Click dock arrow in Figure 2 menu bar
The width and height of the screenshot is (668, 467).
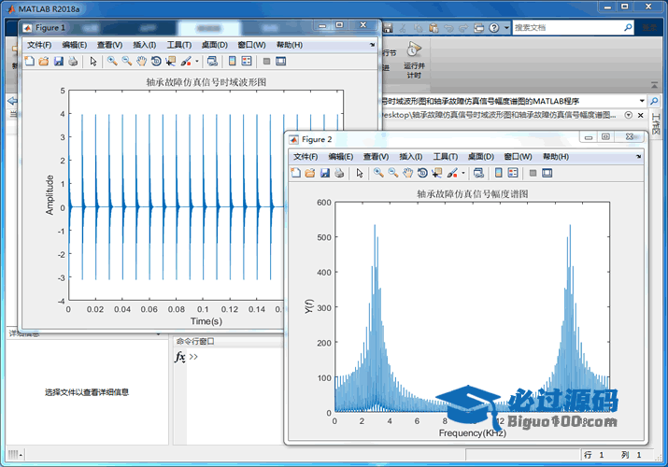click(x=639, y=157)
